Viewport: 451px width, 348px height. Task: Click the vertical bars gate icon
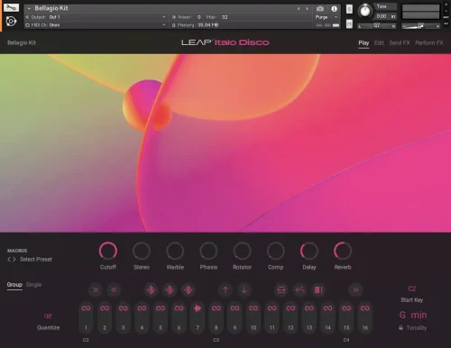318,289
